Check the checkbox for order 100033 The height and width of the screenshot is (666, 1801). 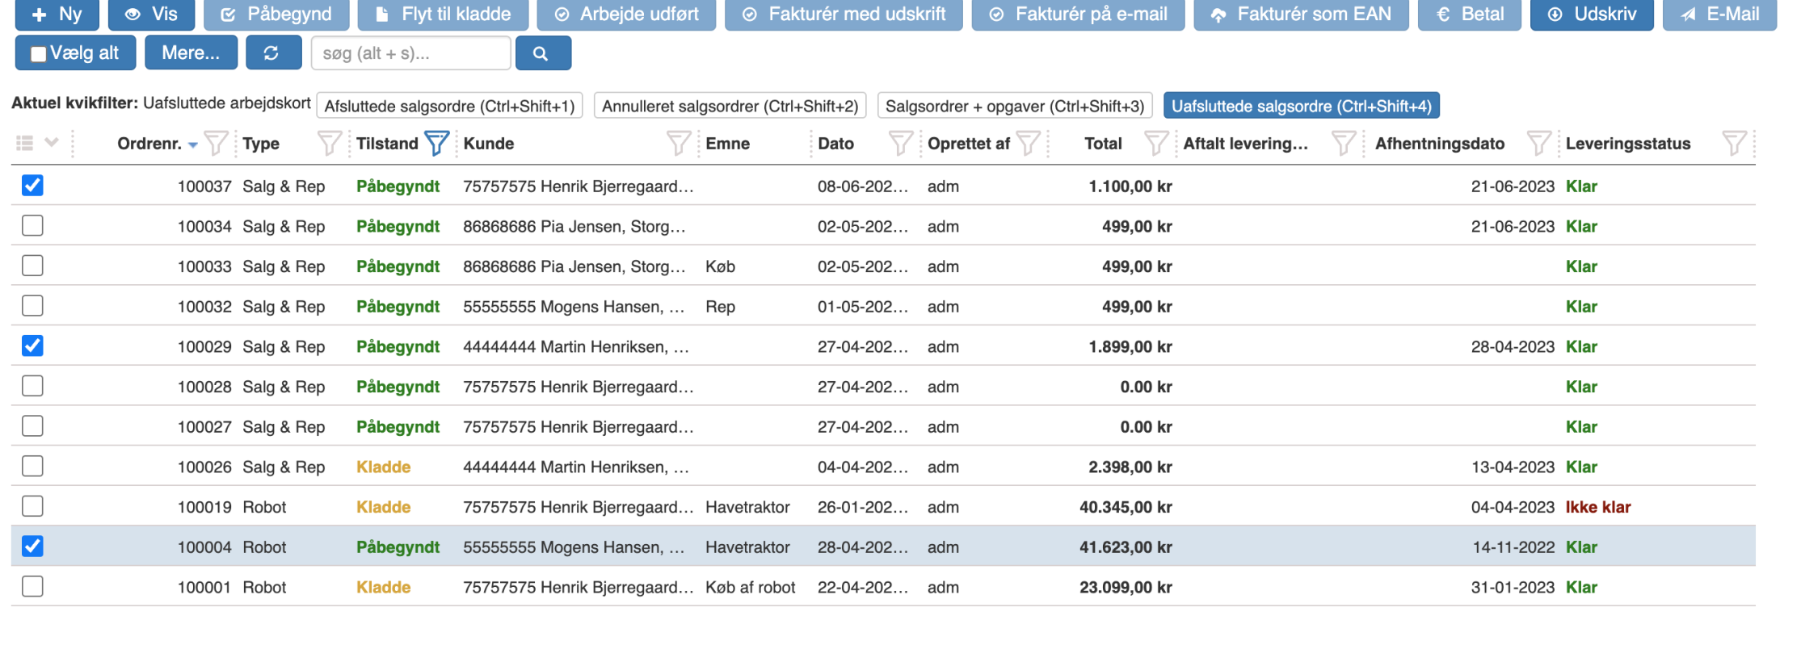click(x=32, y=266)
